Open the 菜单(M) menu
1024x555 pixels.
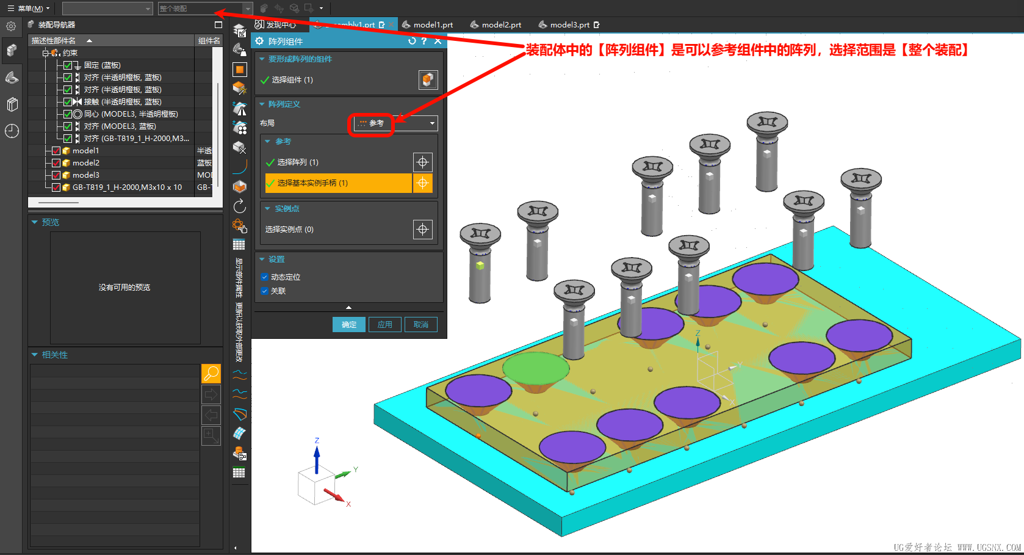(x=28, y=9)
